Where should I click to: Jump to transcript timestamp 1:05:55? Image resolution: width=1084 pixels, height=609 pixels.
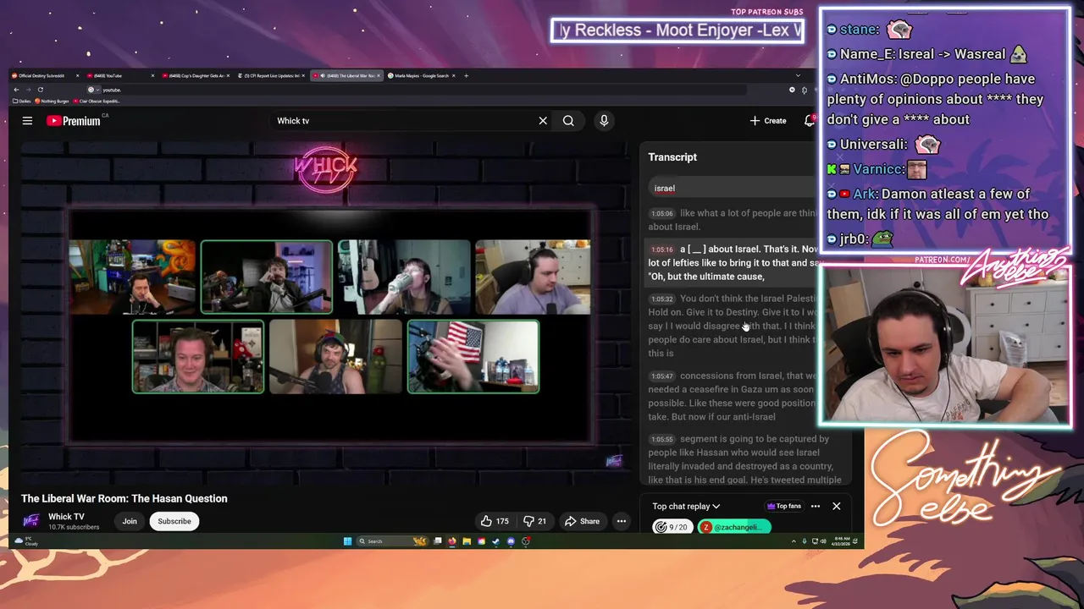(662, 439)
